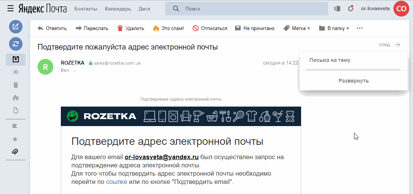
Task: Open Календарь page
Action: (x=118, y=9)
